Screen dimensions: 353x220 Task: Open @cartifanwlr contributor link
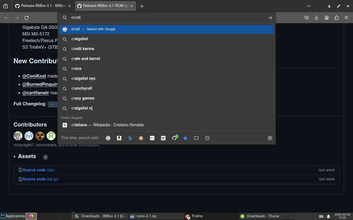(36, 93)
